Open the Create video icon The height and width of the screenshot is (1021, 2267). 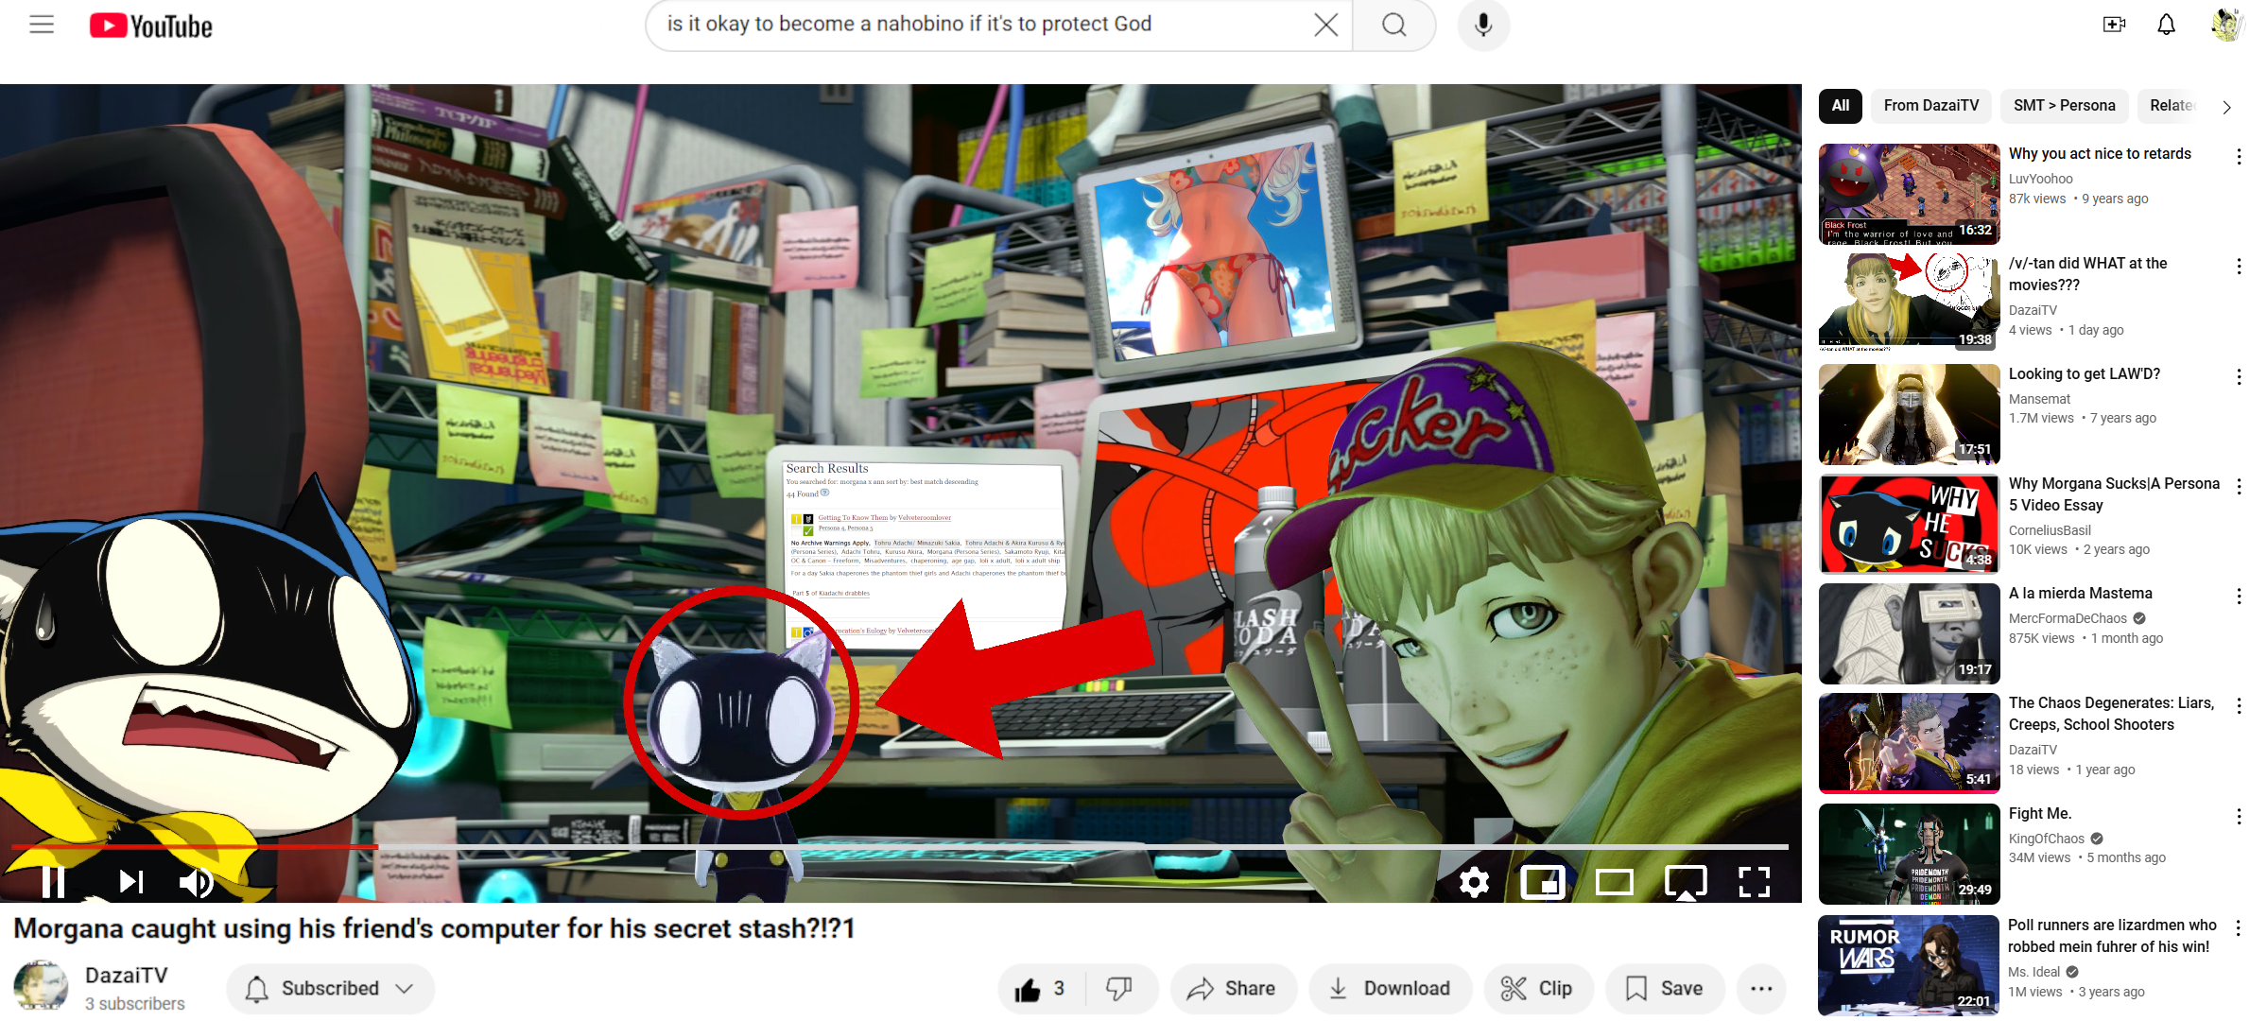click(2114, 26)
